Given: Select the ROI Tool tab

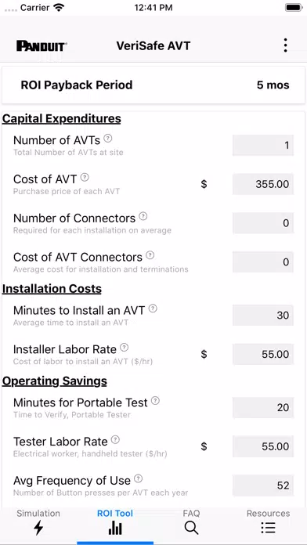Looking at the screenshot, I should point(115,523).
